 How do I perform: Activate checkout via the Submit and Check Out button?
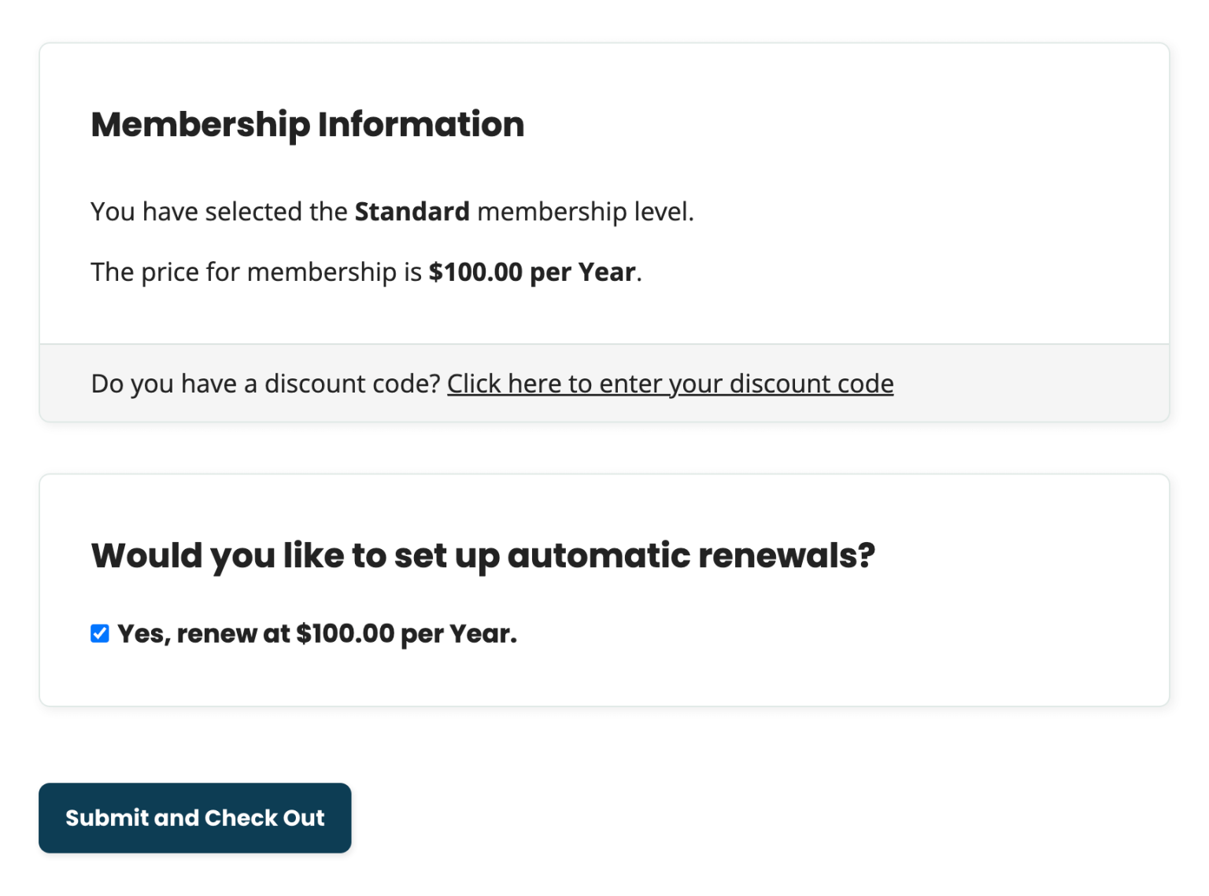click(194, 818)
